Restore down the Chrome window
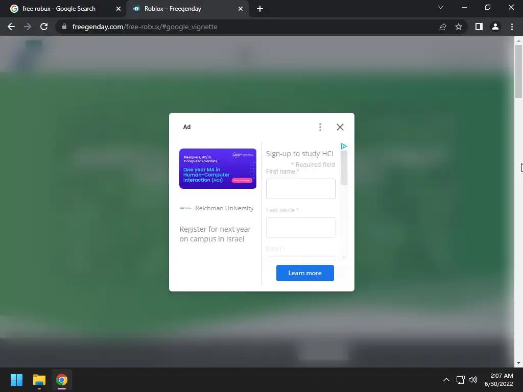Image resolution: width=523 pixels, height=392 pixels. pos(487,7)
